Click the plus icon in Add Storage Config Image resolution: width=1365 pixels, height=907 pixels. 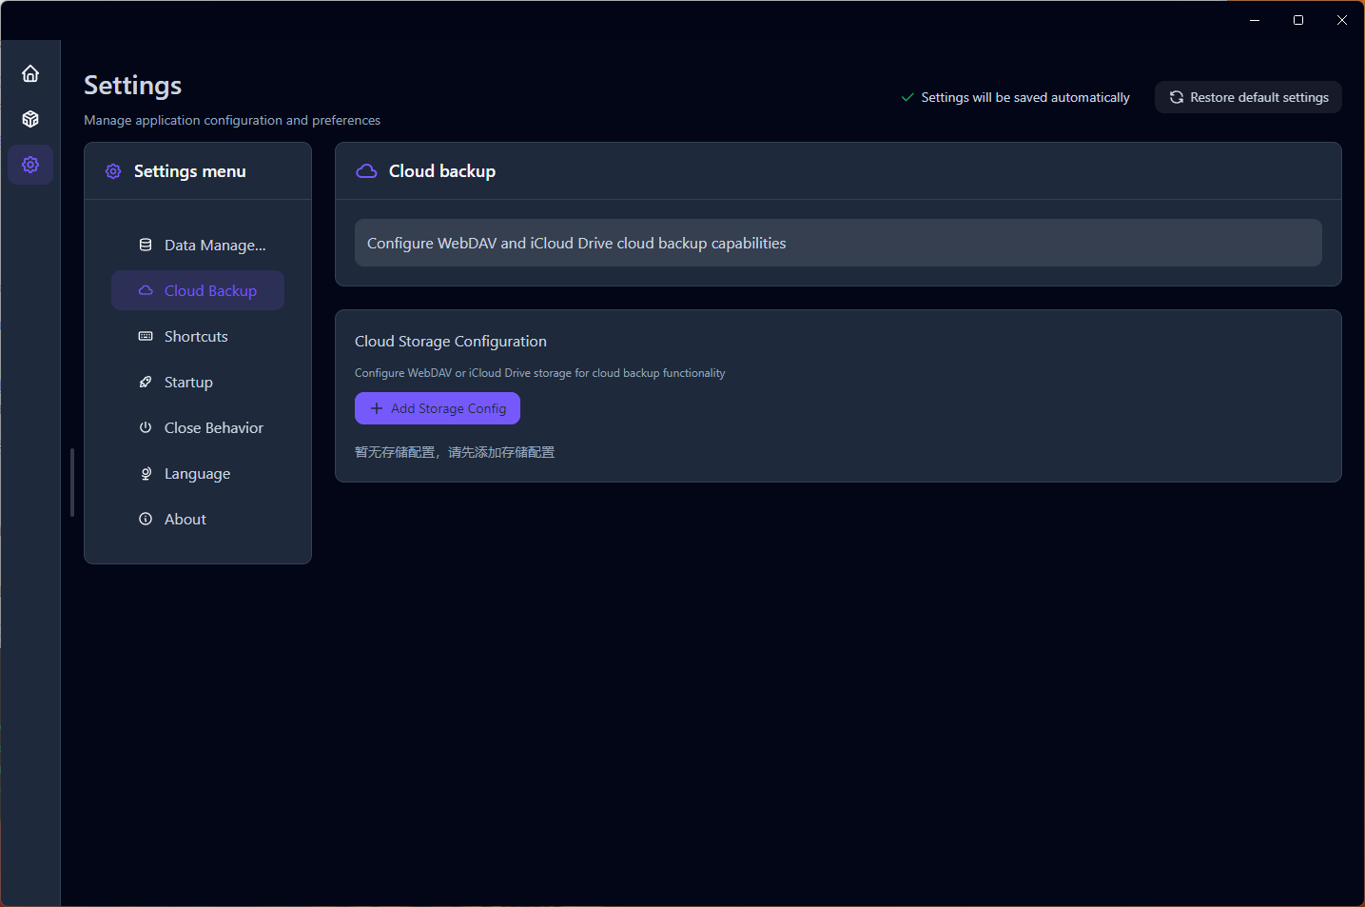click(x=375, y=408)
